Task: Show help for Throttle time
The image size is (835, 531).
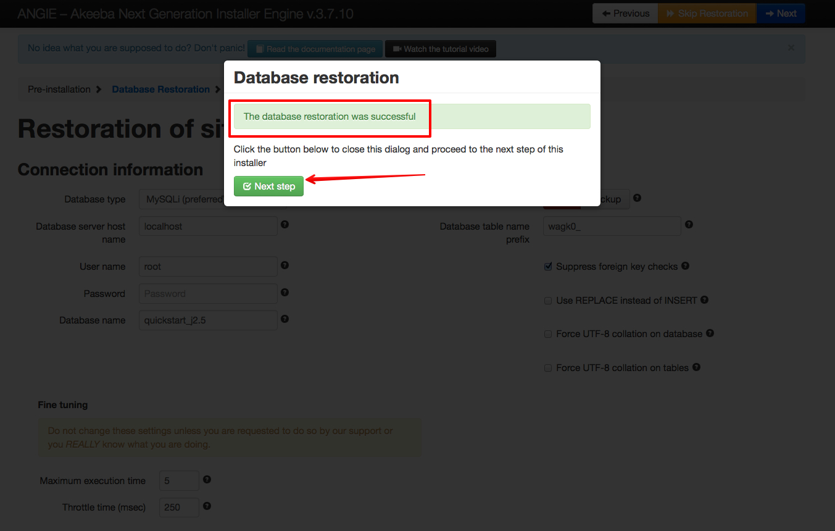Action: (207, 506)
